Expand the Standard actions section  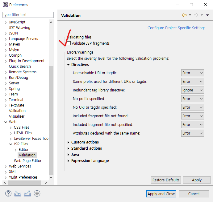pos(68,148)
